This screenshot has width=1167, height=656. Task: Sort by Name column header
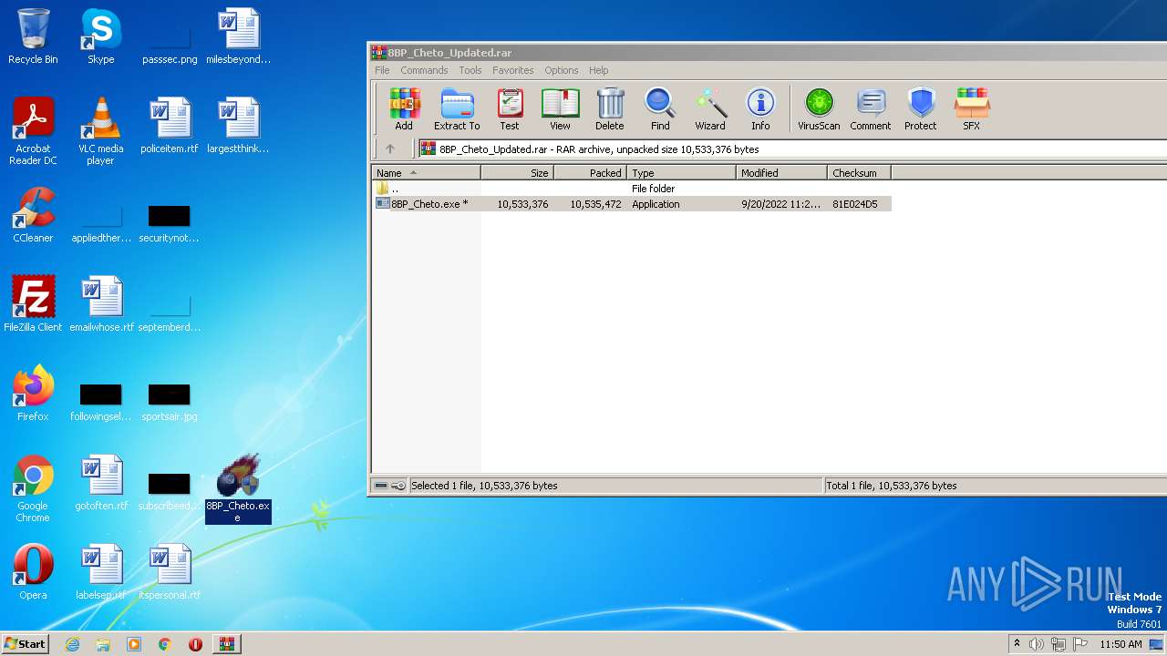426,173
